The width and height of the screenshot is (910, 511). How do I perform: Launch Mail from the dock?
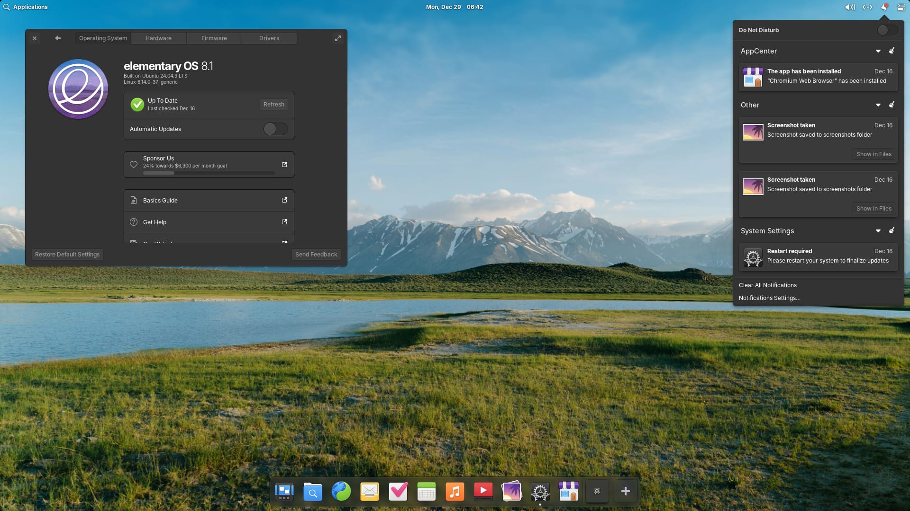pyautogui.click(x=369, y=491)
